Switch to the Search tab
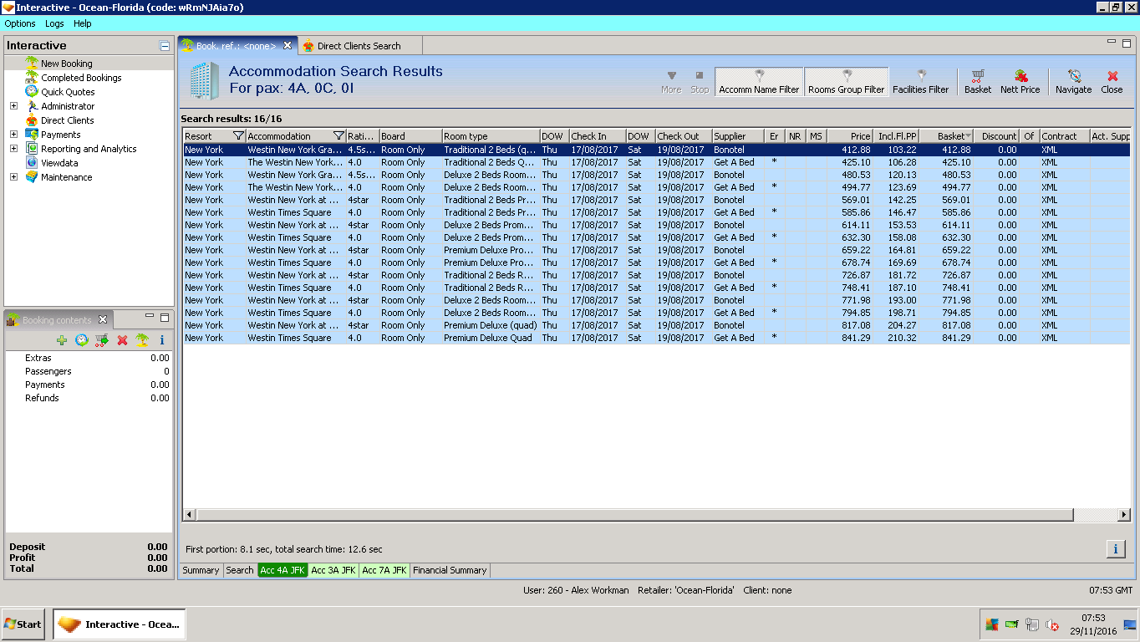 pos(240,570)
